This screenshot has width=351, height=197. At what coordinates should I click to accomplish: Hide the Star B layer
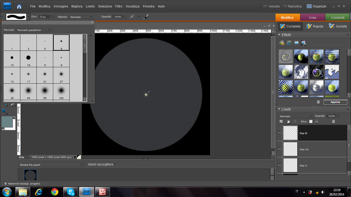click(x=279, y=133)
